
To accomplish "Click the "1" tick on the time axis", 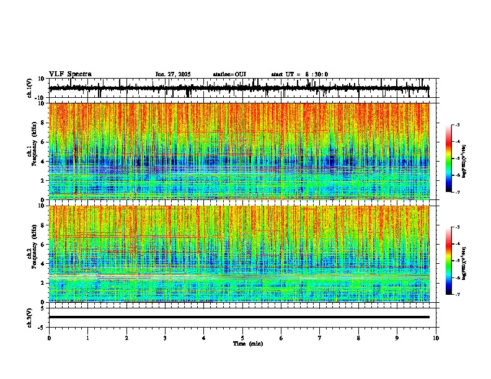I will coord(87,338).
